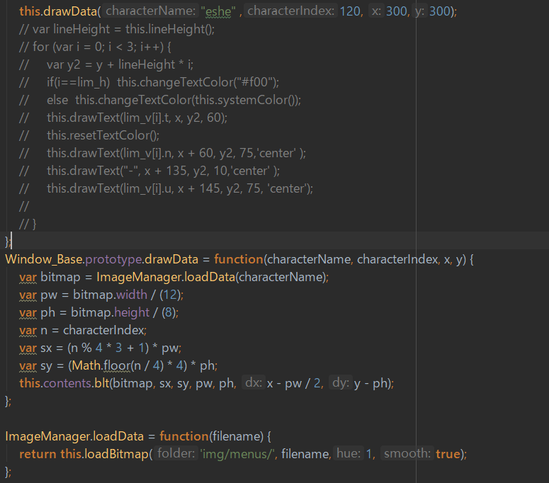Click Math.floor in var sy line
Viewport: 549px width, 483px height.
pyautogui.click(x=101, y=365)
